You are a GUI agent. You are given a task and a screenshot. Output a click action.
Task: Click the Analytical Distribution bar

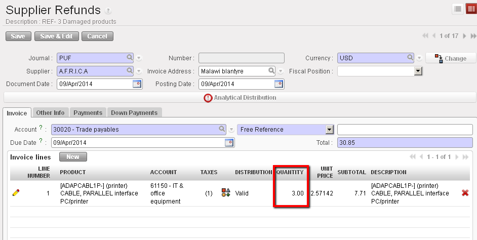tap(240, 97)
